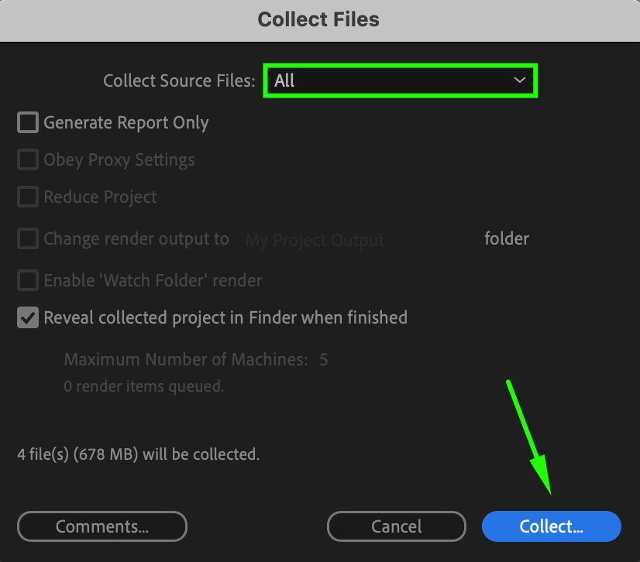Click the Collect Files title bar

(x=320, y=20)
